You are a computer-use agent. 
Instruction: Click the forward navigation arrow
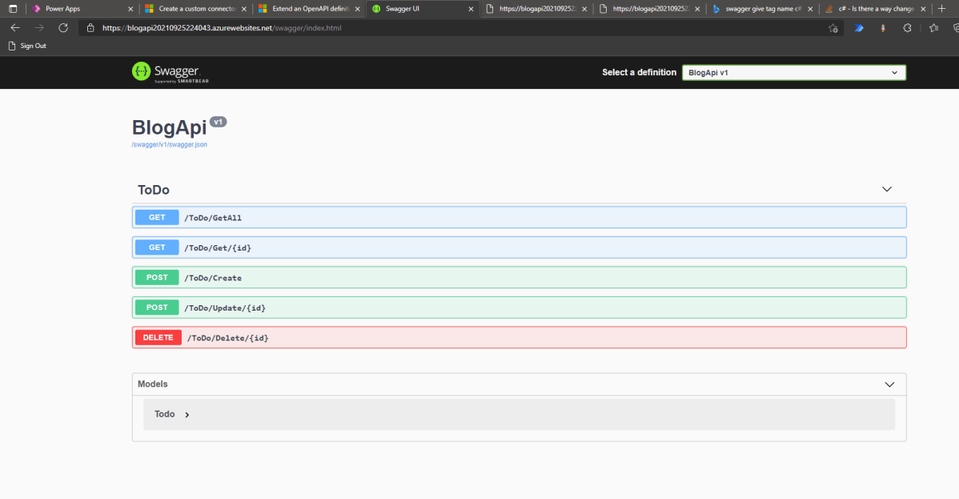click(38, 27)
